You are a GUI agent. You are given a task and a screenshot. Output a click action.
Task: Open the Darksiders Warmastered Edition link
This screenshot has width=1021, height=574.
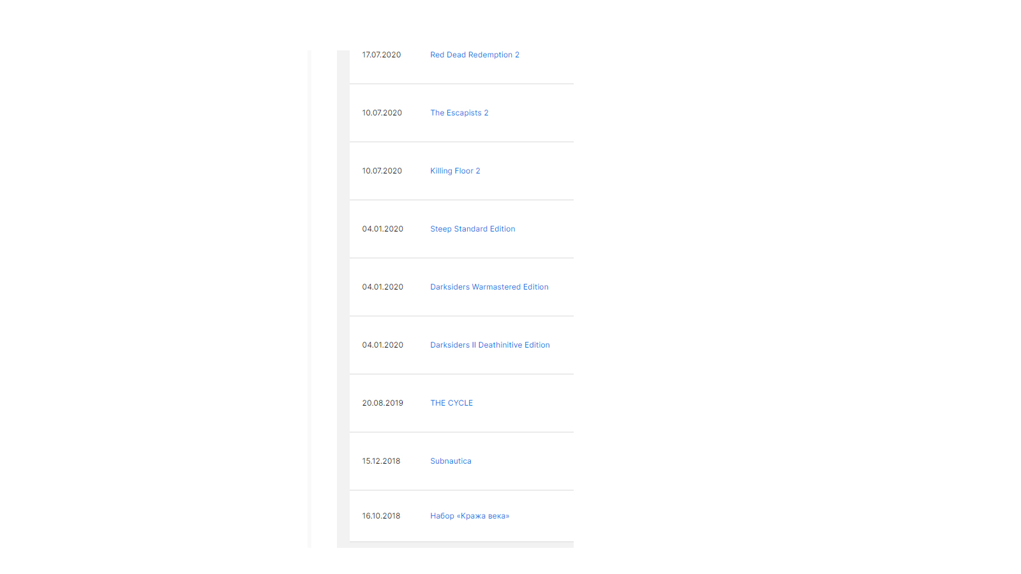click(489, 287)
